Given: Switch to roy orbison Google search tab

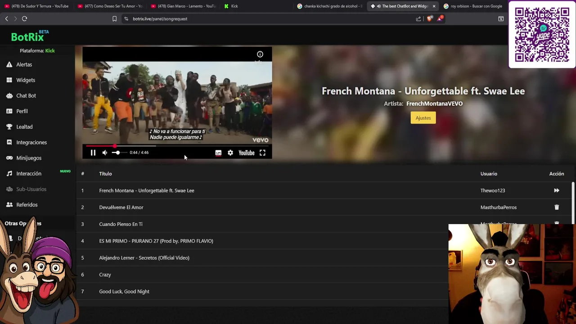Looking at the screenshot, I should (473, 6).
